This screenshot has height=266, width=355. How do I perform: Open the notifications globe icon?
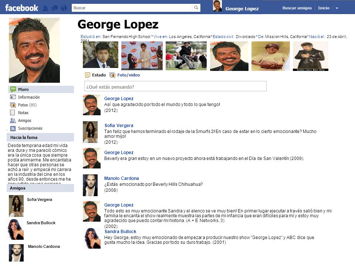pos(64,8)
